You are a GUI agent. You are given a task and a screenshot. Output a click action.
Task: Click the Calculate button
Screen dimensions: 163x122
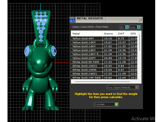tap(106, 104)
